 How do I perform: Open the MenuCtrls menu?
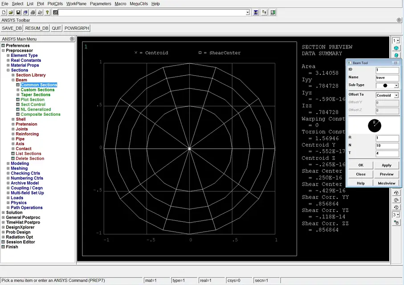pyautogui.click(x=139, y=4)
